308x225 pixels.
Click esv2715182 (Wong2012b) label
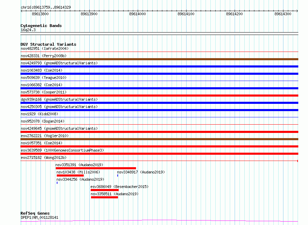[x=44, y=157]
